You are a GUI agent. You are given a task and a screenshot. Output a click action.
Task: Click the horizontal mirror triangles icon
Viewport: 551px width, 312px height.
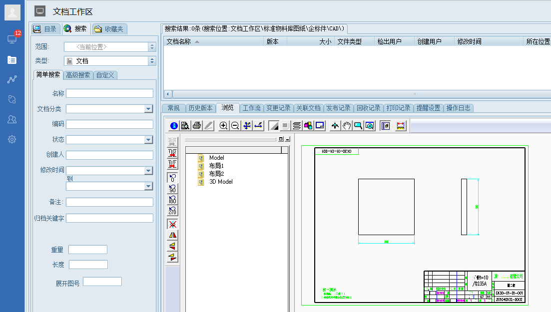tap(172, 235)
